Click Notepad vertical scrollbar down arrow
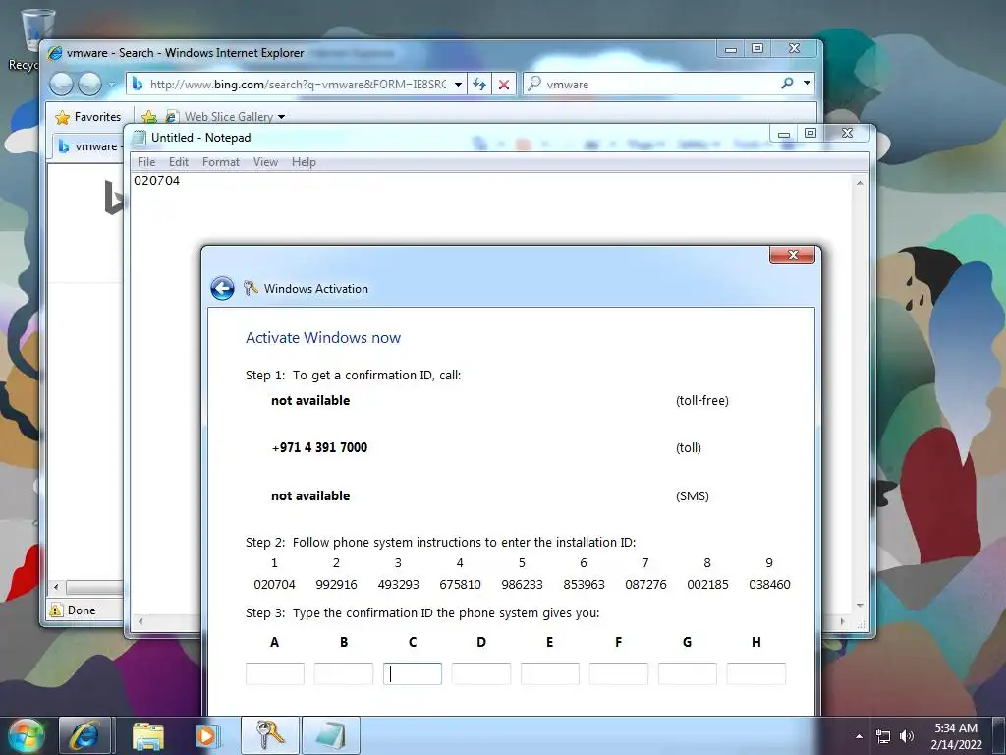 coord(860,606)
